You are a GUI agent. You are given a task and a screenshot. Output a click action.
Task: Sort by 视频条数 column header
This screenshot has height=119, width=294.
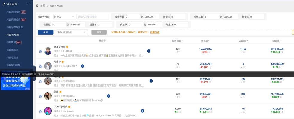point(178,41)
